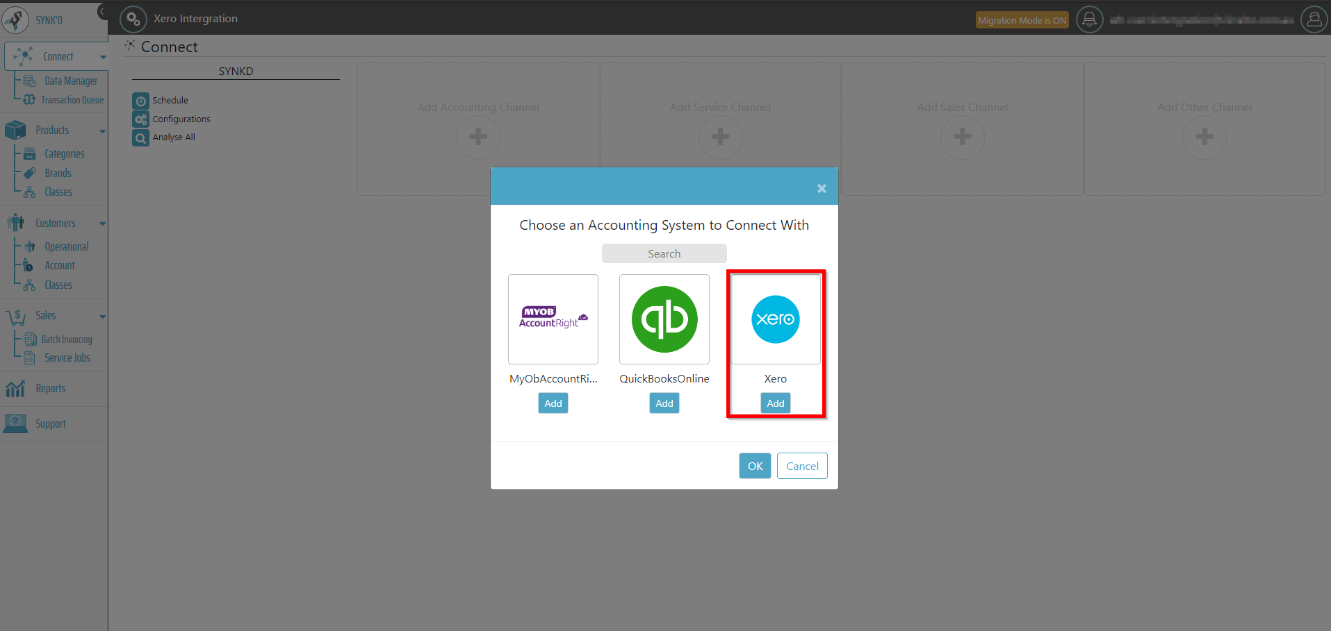Click the Categories icon
Image resolution: width=1331 pixels, height=631 pixels.
pyautogui.click(x=30, y=154)
